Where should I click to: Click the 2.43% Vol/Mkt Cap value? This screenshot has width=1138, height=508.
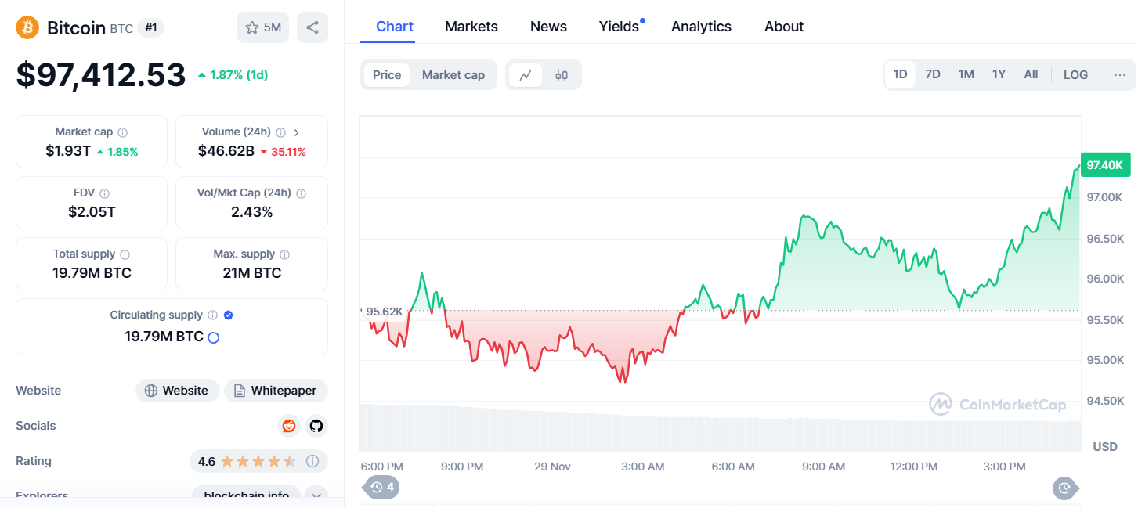click(x=251, y=211)
